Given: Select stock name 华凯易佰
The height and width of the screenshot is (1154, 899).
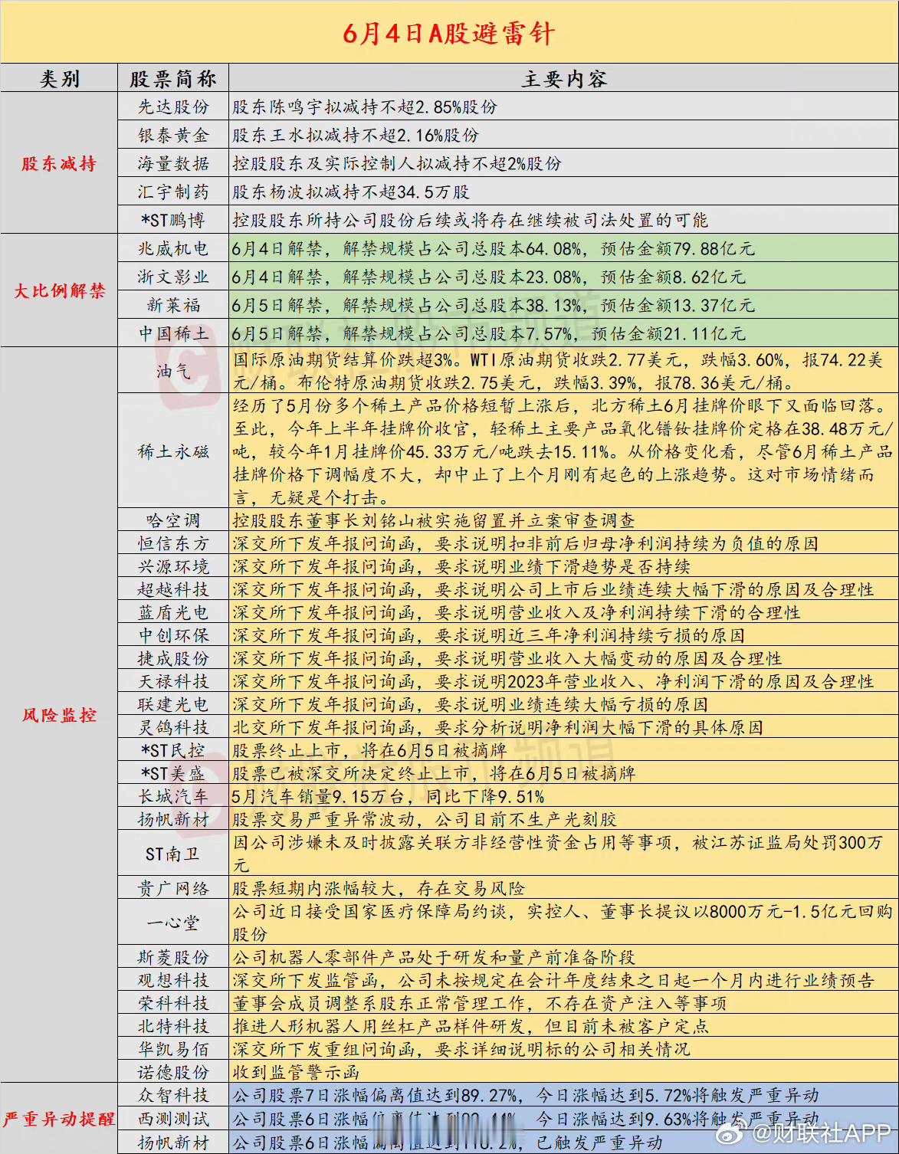Looking at the screenshot, I should (x=173, y=1050).
